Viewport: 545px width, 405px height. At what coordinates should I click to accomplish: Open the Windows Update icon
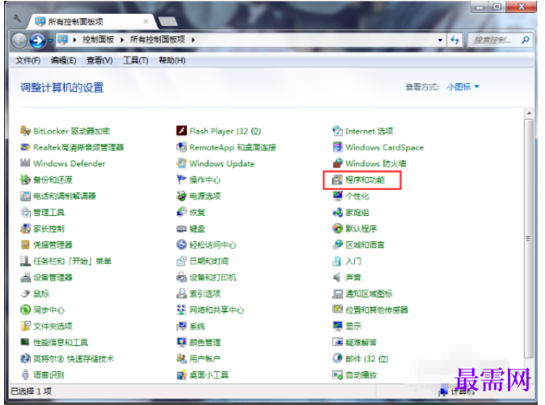pos(181,163)
